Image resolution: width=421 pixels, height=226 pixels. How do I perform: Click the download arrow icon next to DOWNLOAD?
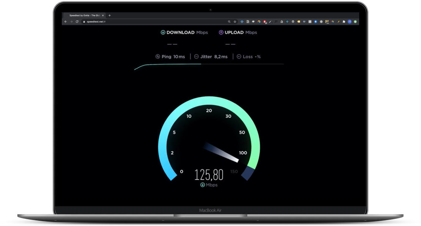point(163,33)
